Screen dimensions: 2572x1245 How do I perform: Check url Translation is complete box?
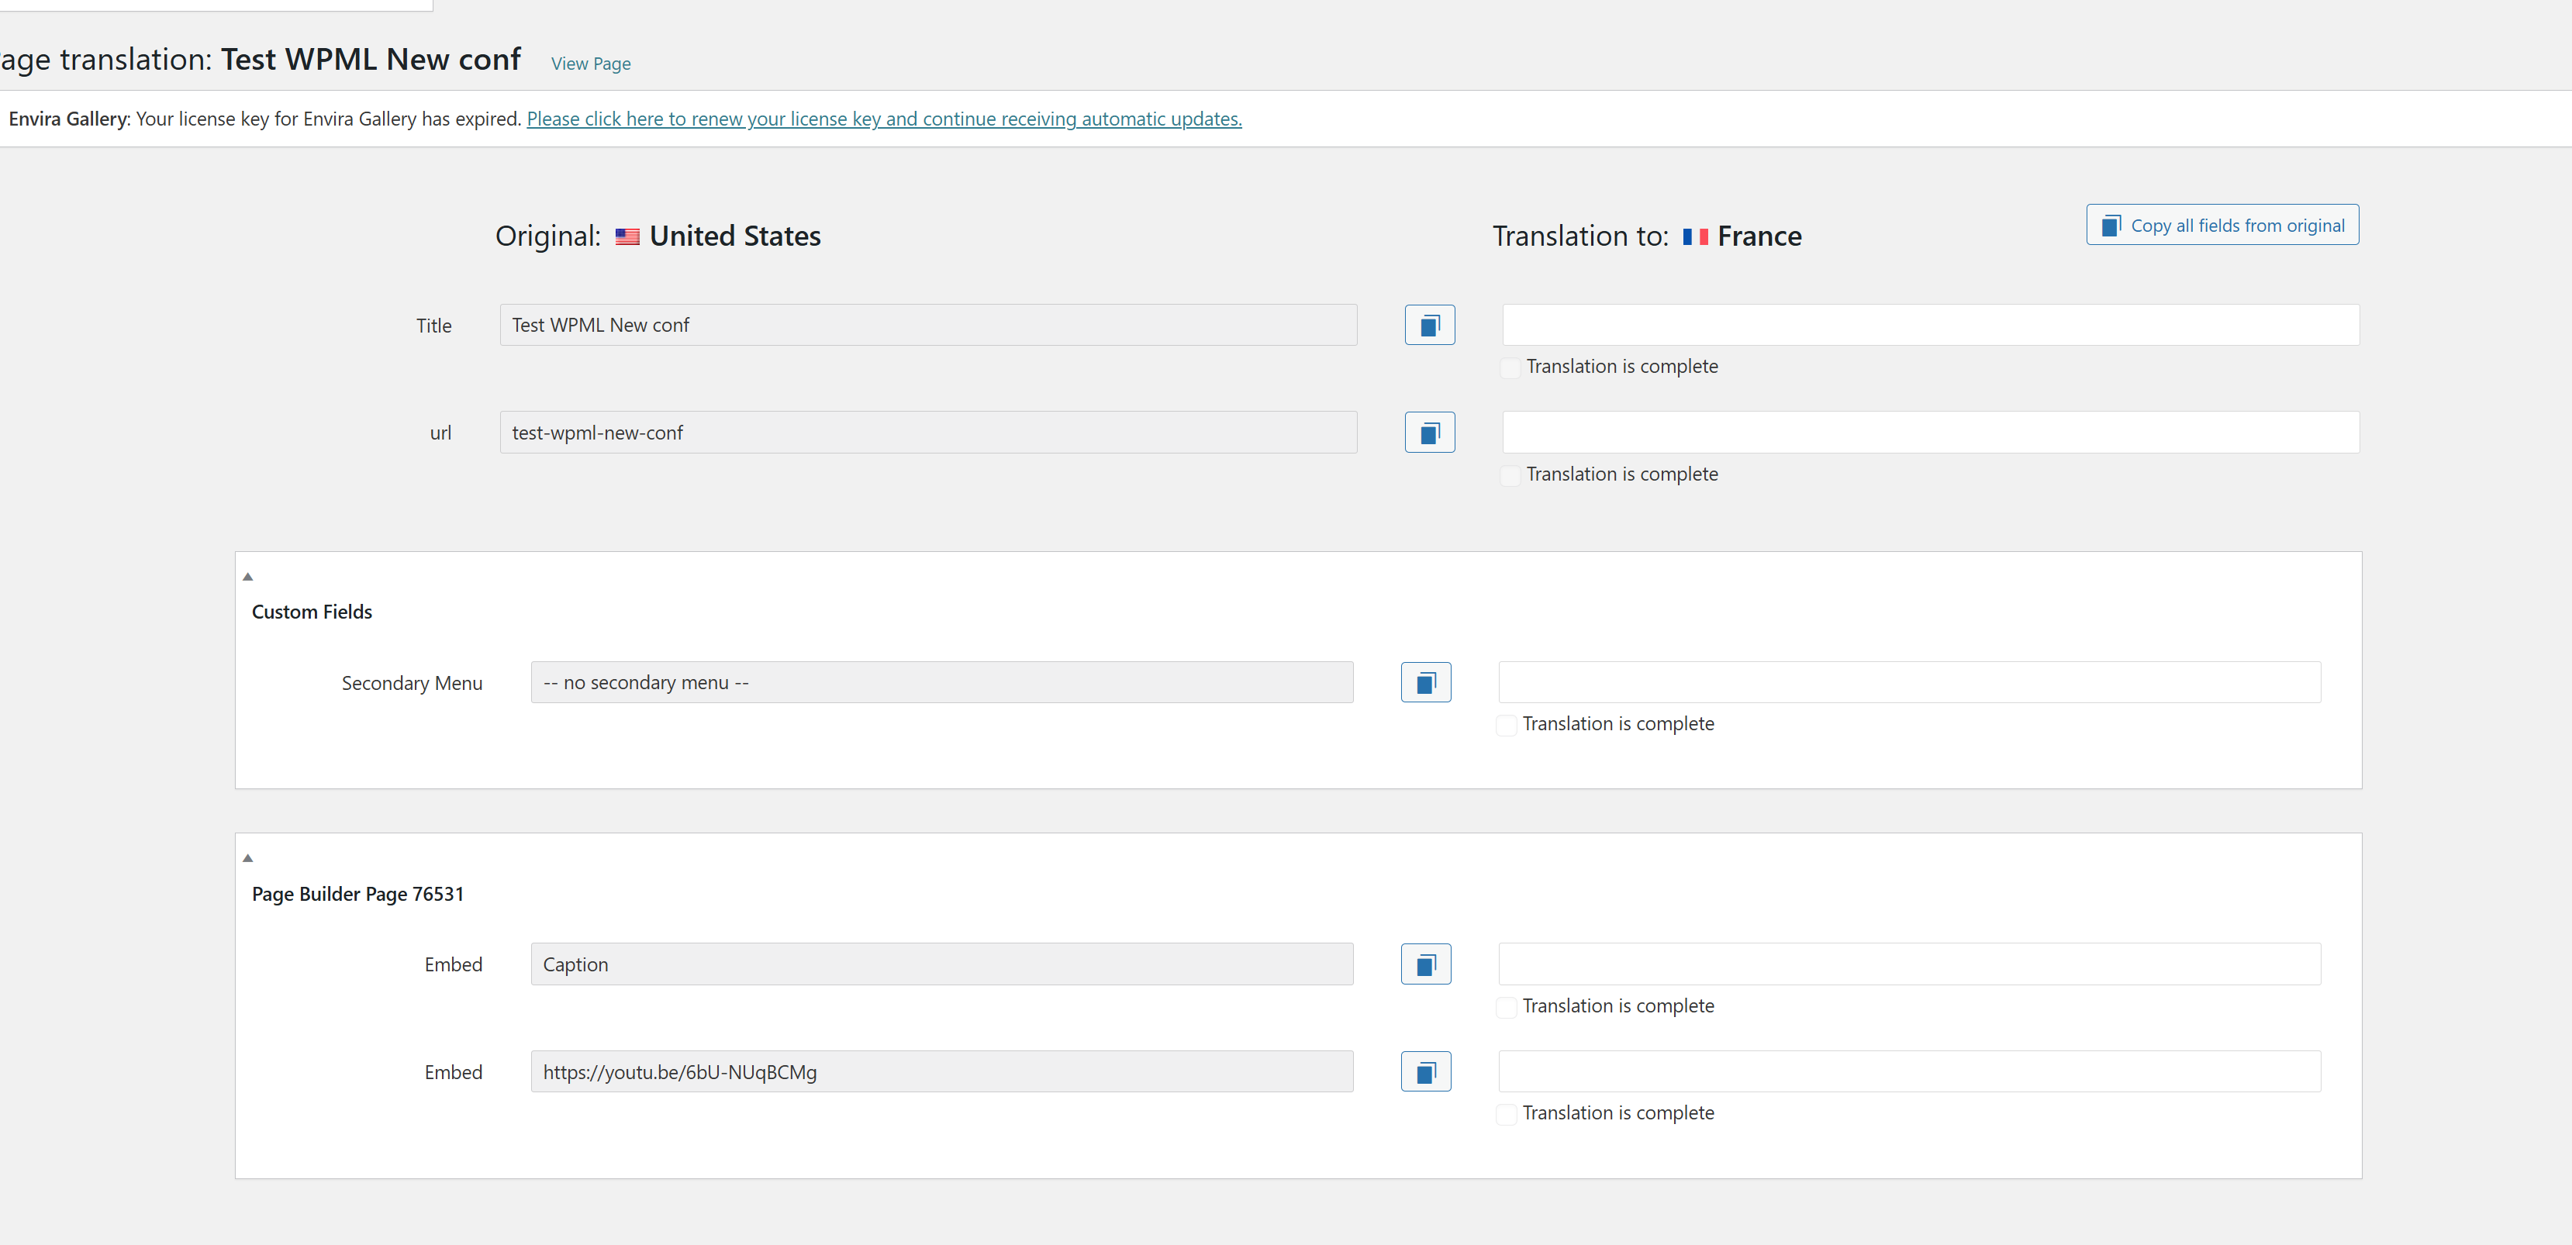(x=1510, y=475)
